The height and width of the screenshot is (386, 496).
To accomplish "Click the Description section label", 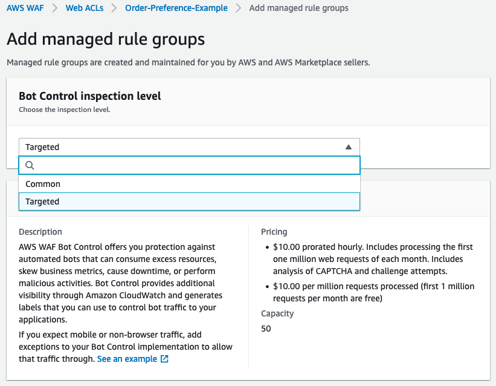I will click(40, 232).
